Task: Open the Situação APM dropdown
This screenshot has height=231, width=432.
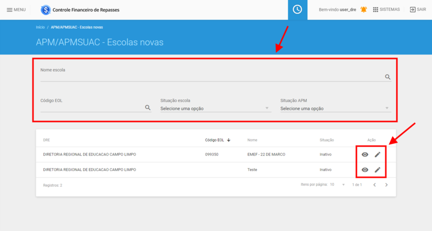Action: [335, 108]
